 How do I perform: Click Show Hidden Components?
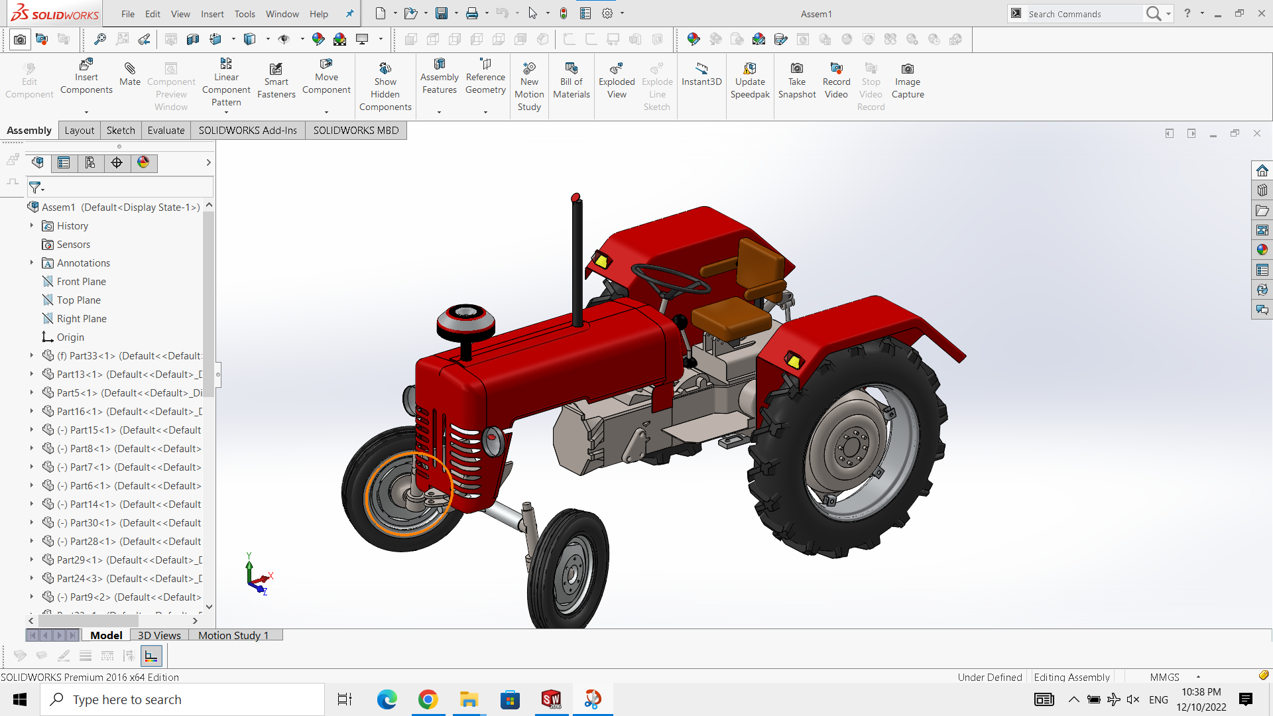point(385,86)
